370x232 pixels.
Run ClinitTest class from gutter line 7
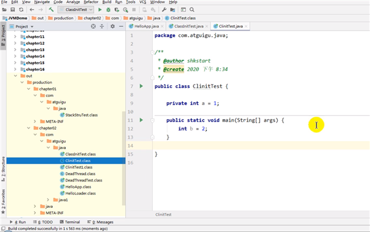141,86
